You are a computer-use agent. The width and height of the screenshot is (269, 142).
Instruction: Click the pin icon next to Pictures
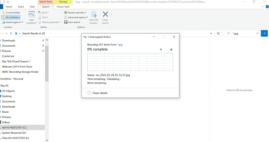pyautogui.click(x=43, y=51)
